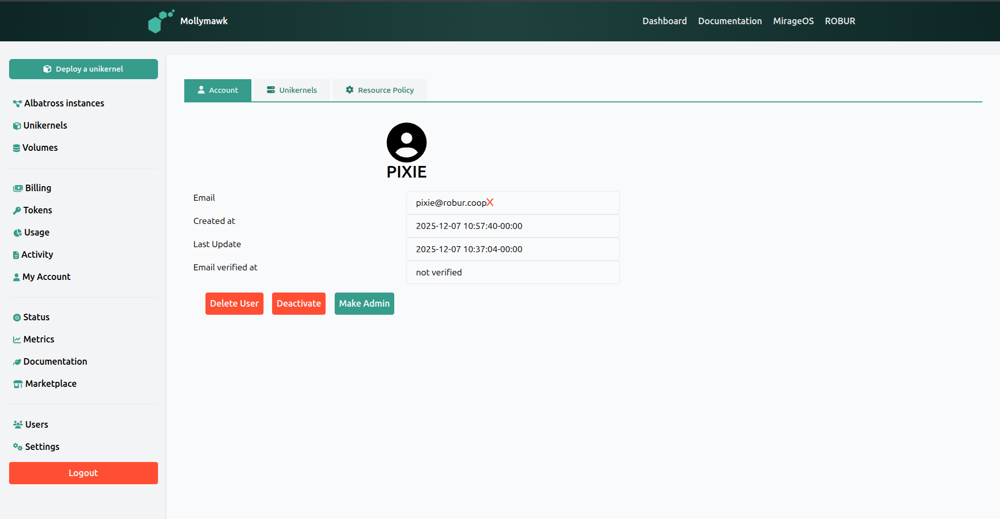The width and height of the screenshot is (1000, 519).
Task: Select the Account tab
Action: (x=218, y=90)
